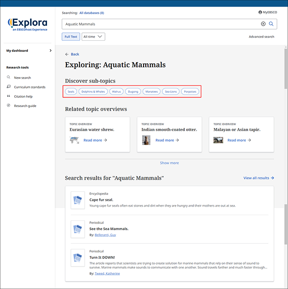This screenshot has width=288, height=289.
Task: Select the Dugong sub-topic
Action: [x=133, y=92]
